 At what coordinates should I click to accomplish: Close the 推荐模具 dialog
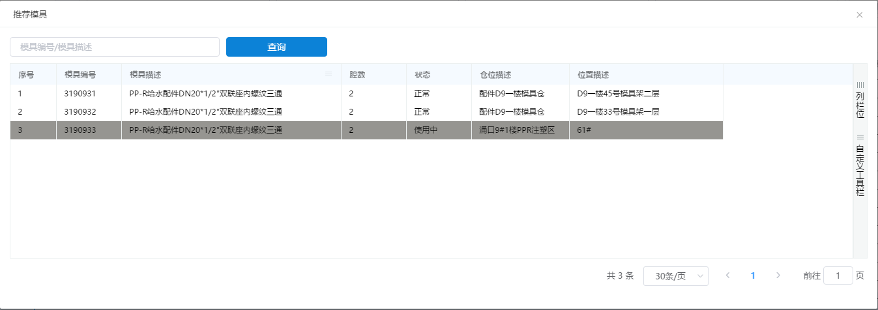[x=859, y=14]
